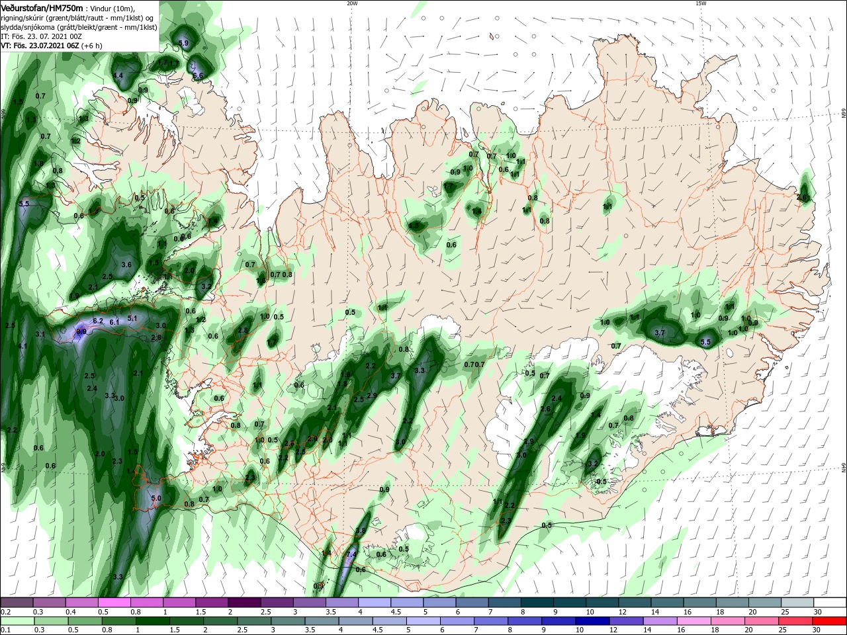Select the 6.2 precipitation value
This screenshot has width=847, height=635.
tap(99, 321)
